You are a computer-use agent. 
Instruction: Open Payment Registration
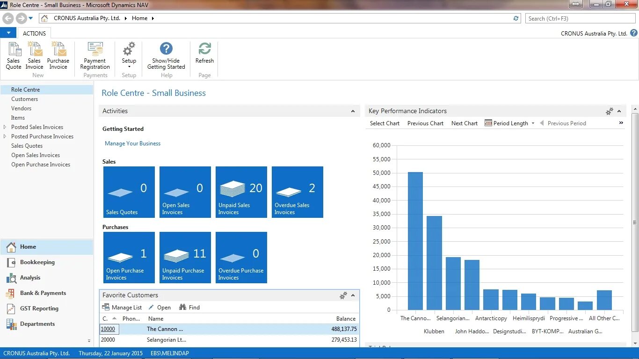(x=95, y=56)
